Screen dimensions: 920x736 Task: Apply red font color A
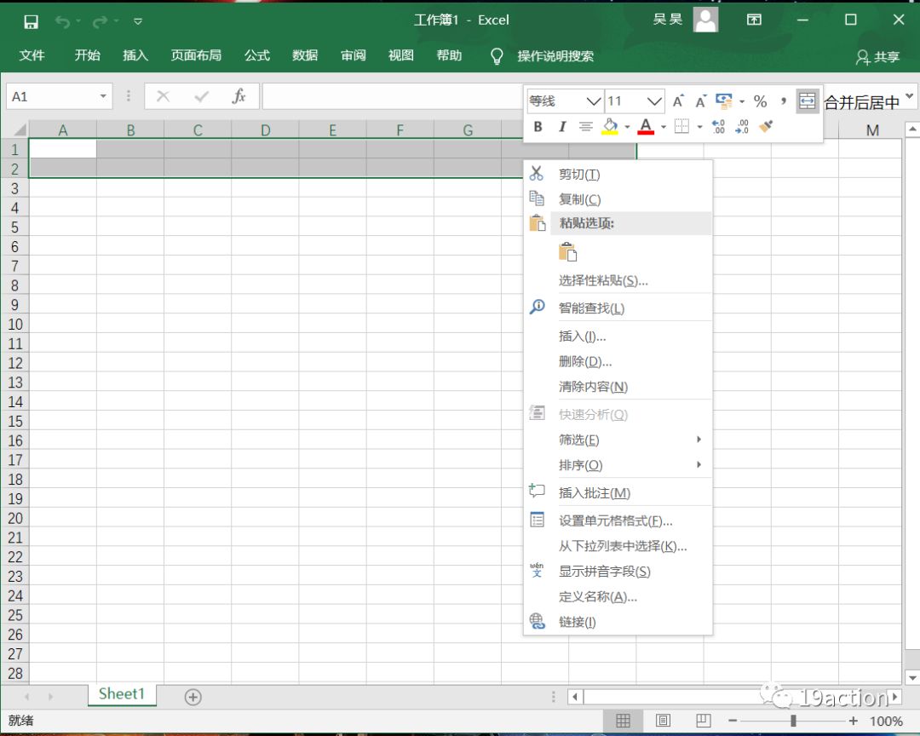(646, 126)
